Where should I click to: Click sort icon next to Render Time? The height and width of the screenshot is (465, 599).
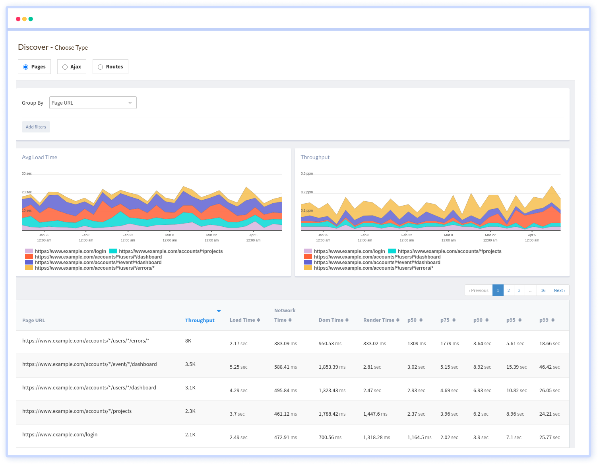point(397,320)
